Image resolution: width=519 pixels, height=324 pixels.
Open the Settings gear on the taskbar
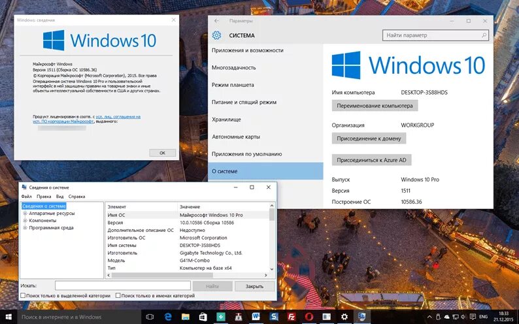(344, 317)
